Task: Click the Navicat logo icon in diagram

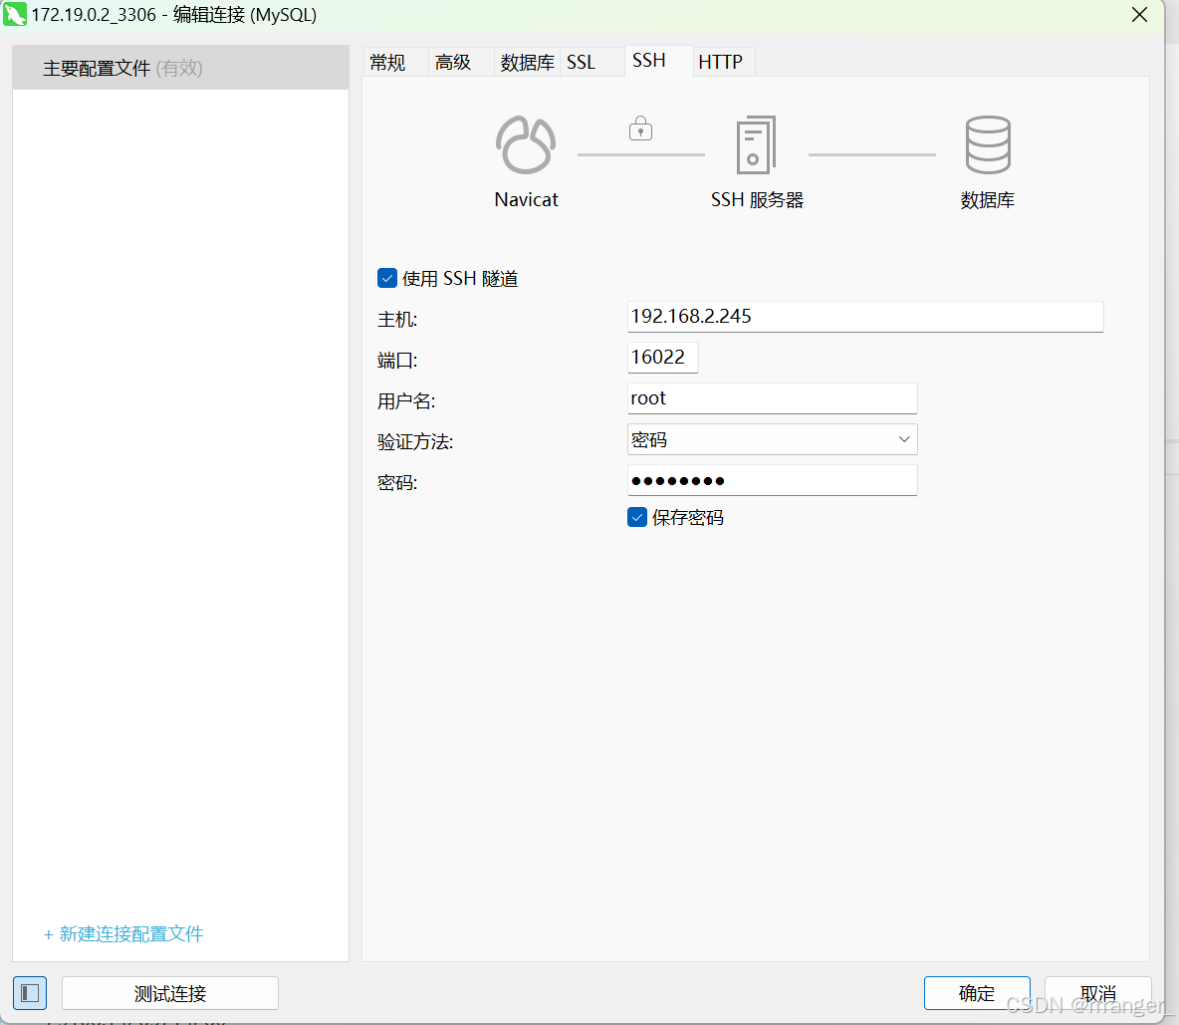Action: (x=526, y=144)
